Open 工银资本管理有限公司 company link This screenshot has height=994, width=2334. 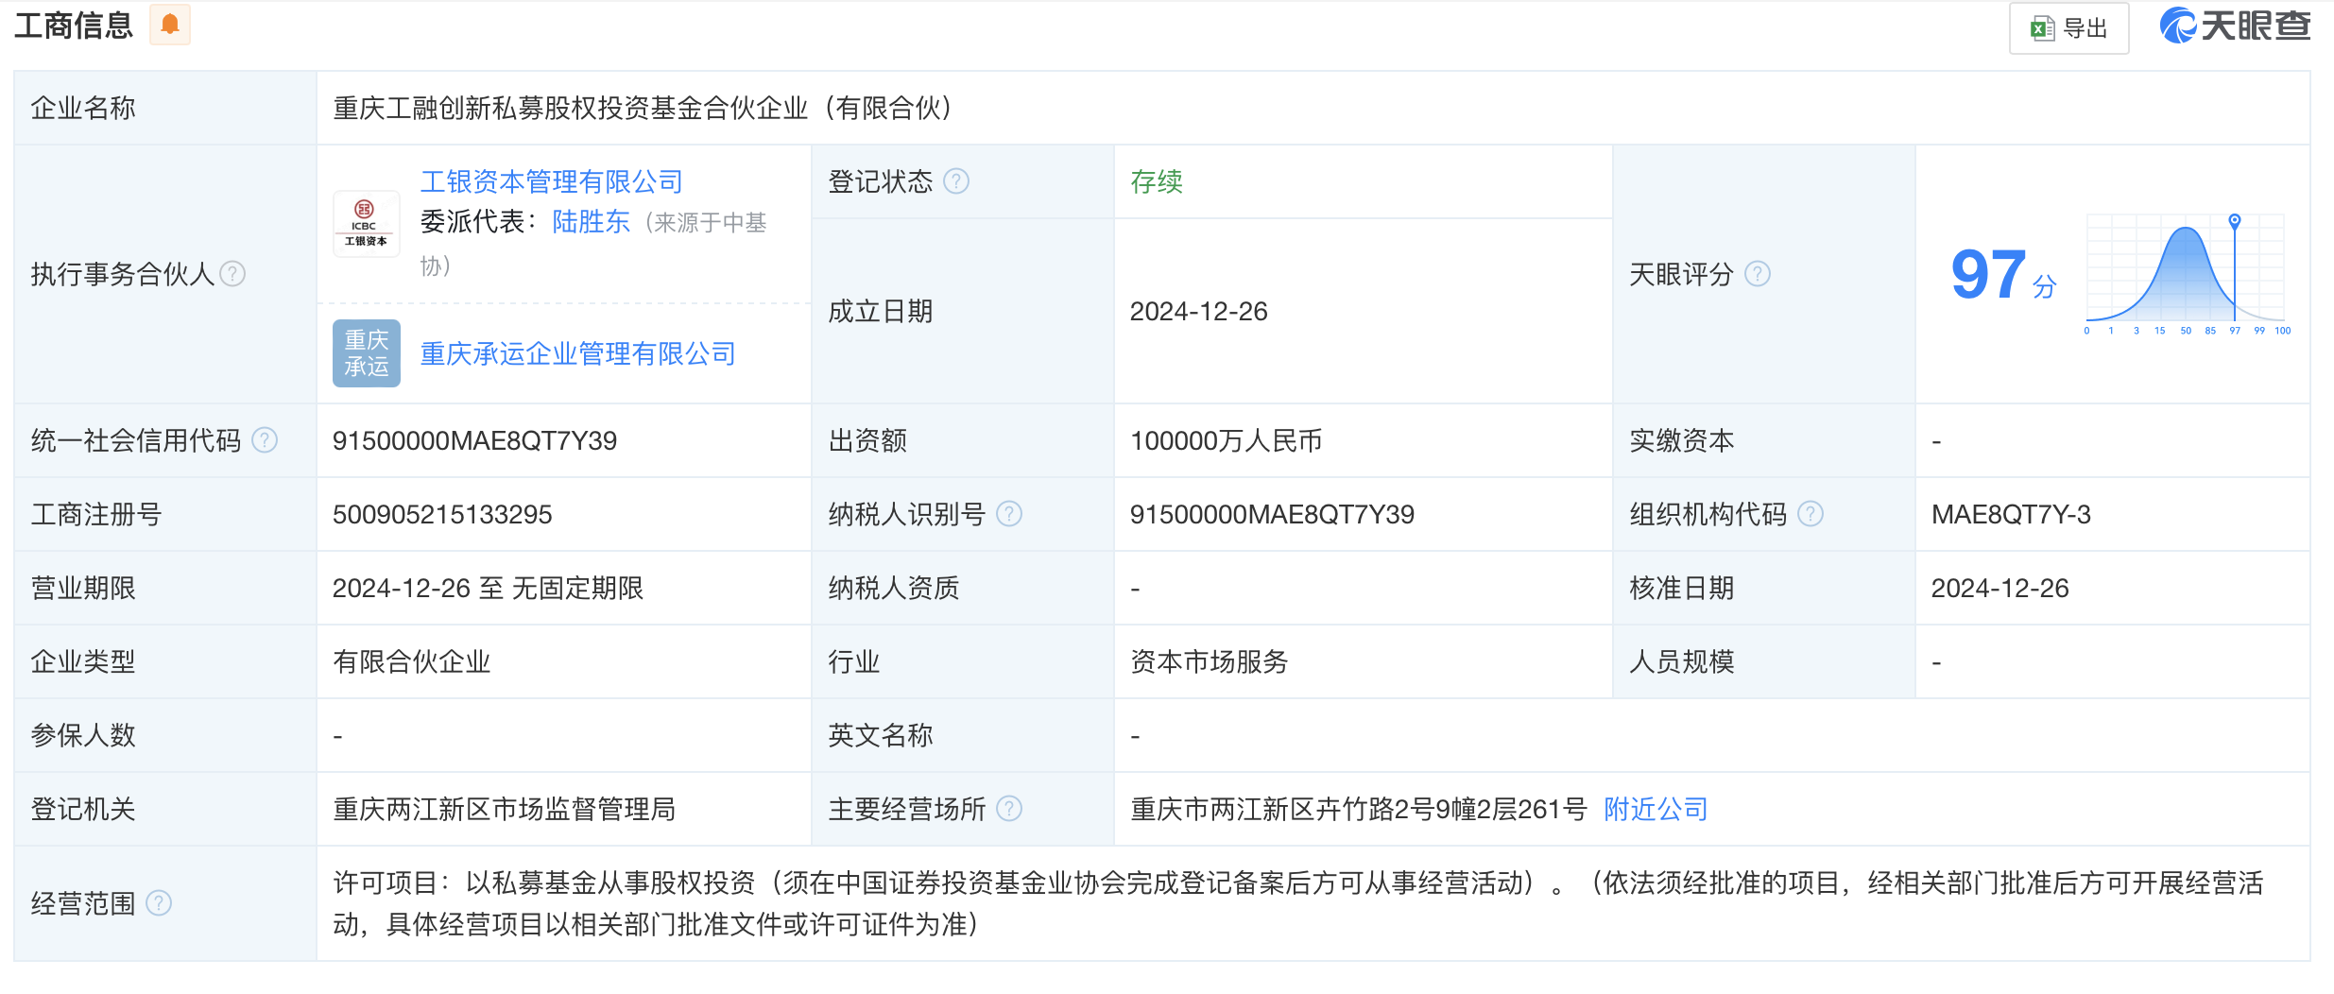(551, 181)
